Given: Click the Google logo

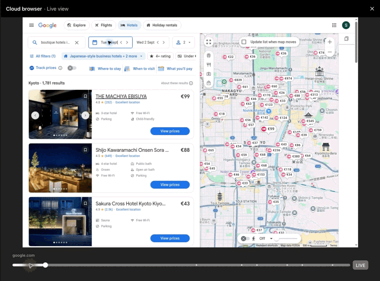Looking at the screenshot, I should pyautogui.click(x=47, y=25).
